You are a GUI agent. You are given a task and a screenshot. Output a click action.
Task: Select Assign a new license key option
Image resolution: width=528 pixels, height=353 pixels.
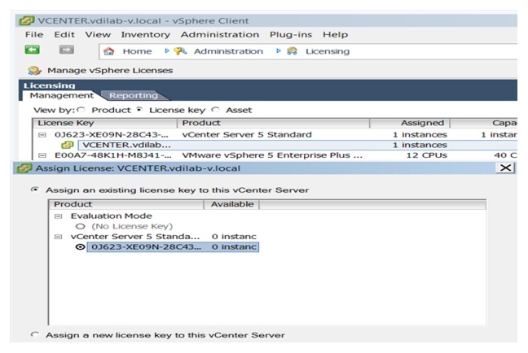coord(34,334)
